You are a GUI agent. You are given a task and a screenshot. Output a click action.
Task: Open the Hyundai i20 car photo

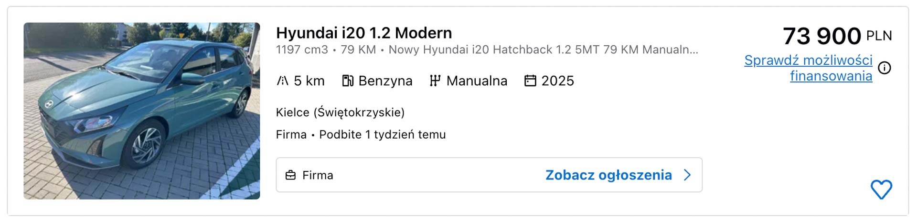coord(141,110)
